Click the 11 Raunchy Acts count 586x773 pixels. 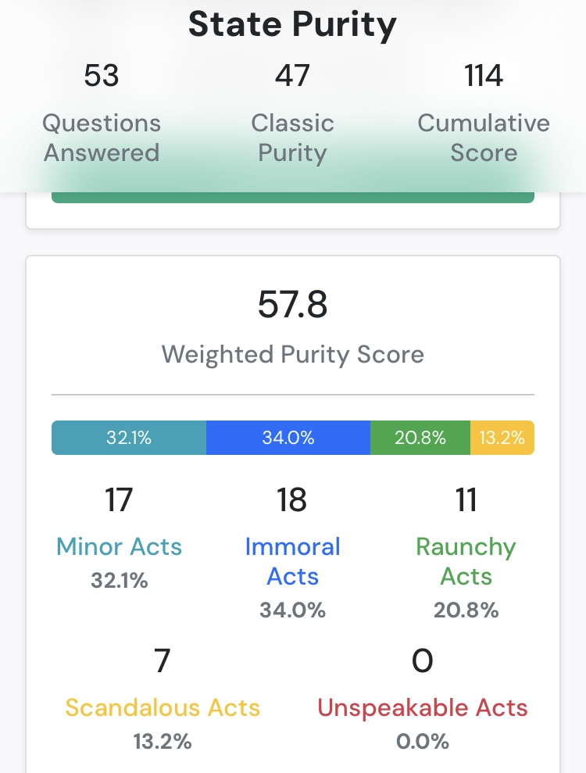click(466, 499)
